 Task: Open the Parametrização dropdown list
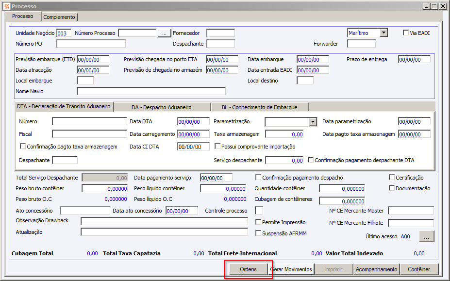313,122
